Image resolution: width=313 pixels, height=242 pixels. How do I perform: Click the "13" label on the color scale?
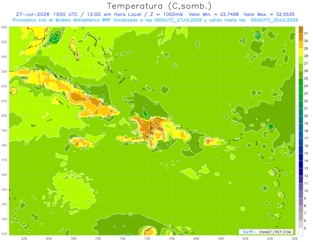coord(306,168)
